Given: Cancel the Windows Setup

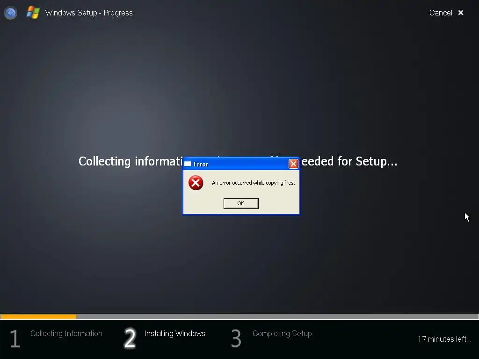Looking at the screenshot, I should (x=441, y=13).
